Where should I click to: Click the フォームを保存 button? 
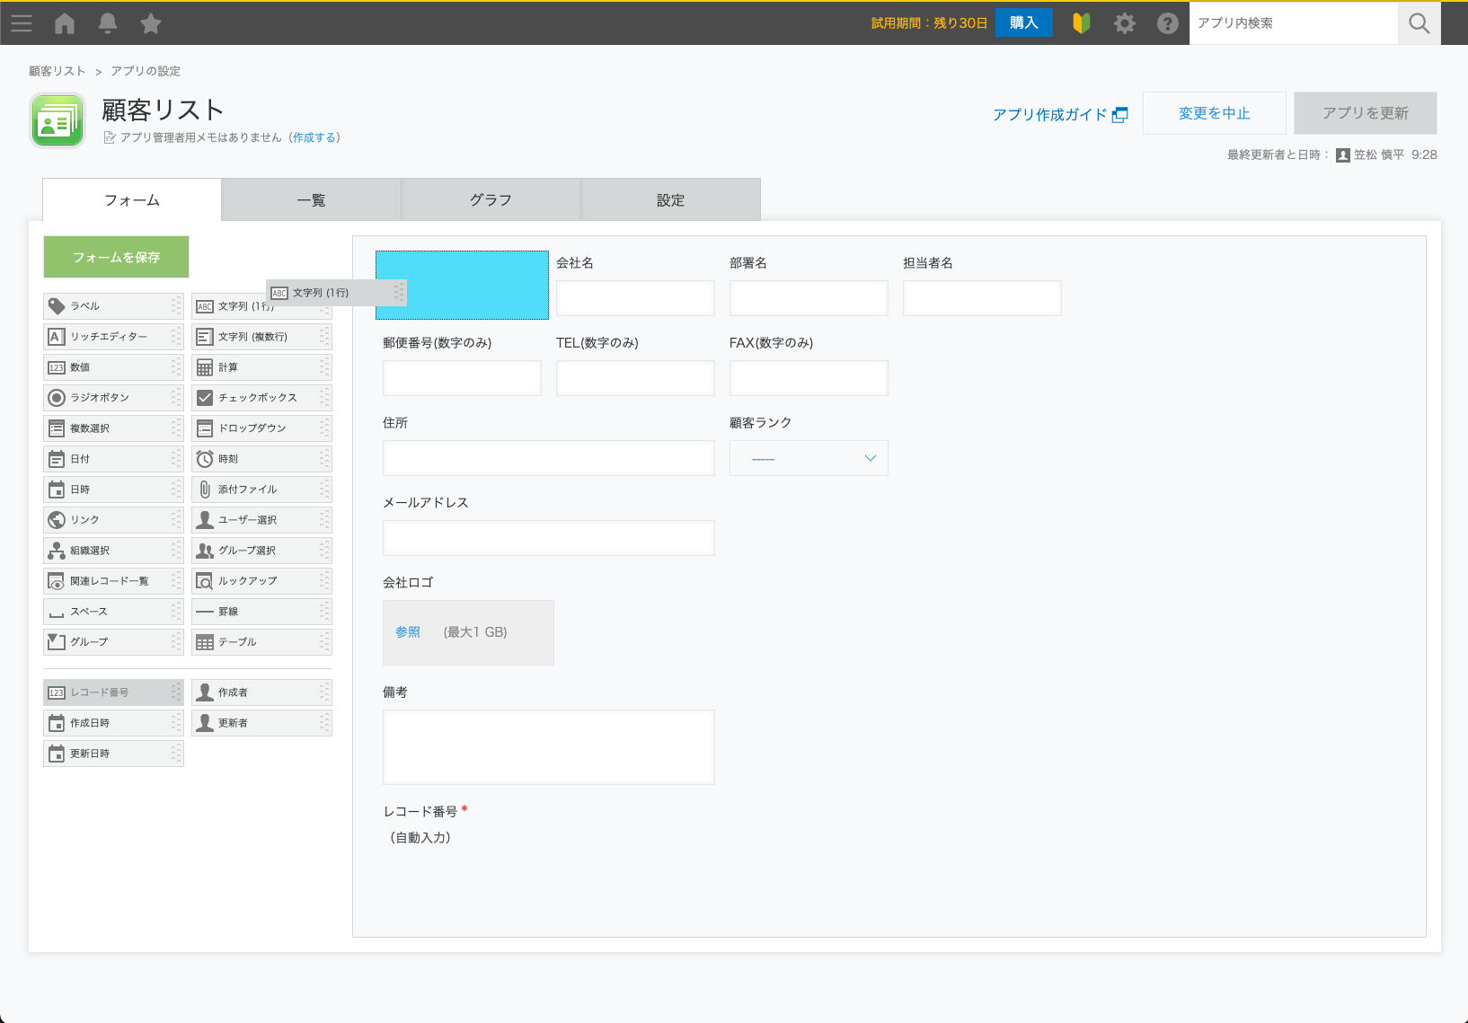pos(116,258)
